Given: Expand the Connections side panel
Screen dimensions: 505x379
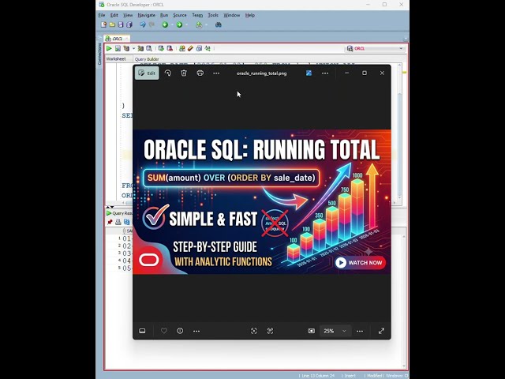Looking at the screenshot, I should (99, 54).
